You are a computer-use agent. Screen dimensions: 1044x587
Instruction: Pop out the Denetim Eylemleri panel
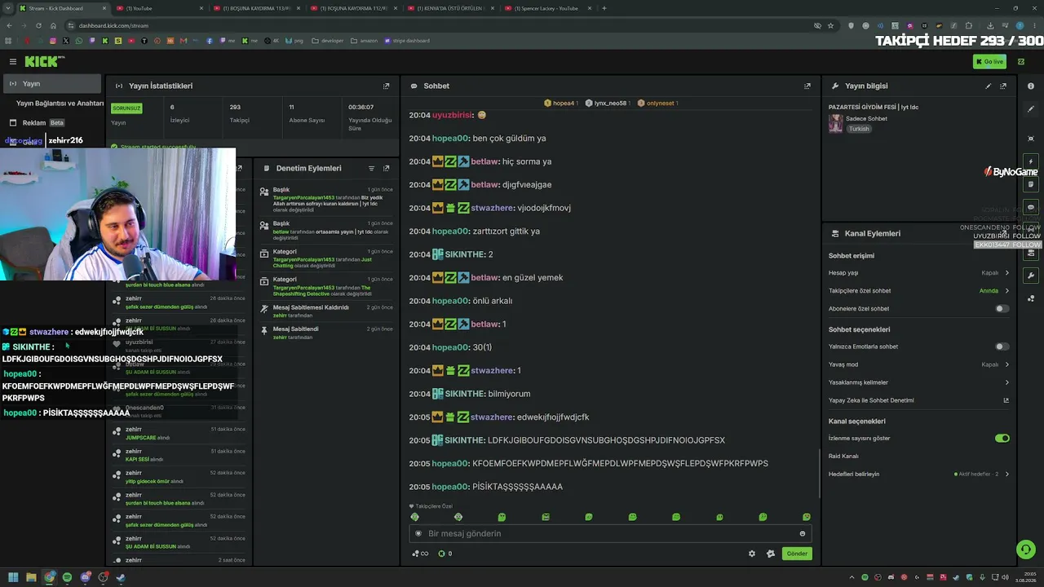387,169
